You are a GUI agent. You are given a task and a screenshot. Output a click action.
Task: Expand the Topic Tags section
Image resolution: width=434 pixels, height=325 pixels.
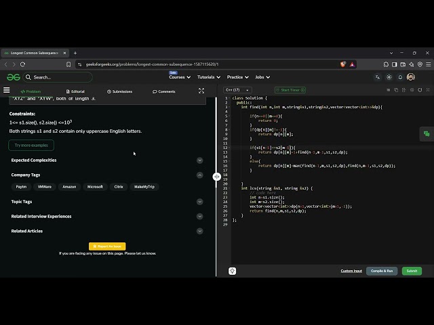(x=199, y=202)
